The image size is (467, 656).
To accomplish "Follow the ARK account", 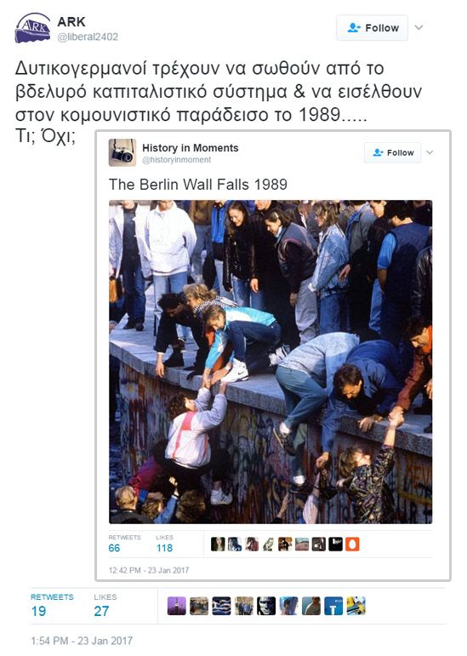I will point(372,27).
